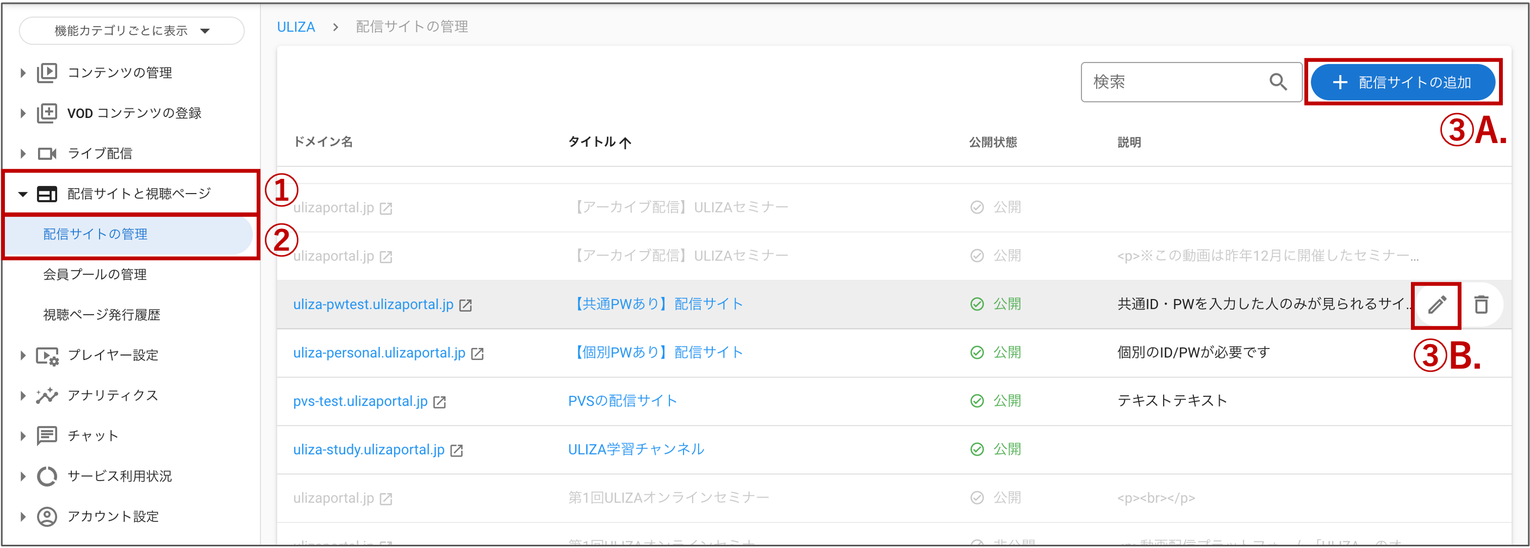Open アカウント設定 via the account icon
The height and width of the screenshot is (548, 1530).
pyautogui.click(x=47, y=516)
